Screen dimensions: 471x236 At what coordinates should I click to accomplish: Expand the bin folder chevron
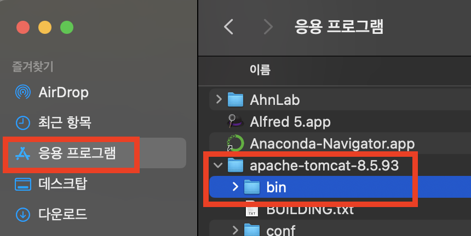tap(235, 187)
